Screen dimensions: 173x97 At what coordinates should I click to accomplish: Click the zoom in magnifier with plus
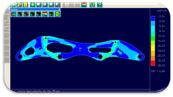coord(45,5)
